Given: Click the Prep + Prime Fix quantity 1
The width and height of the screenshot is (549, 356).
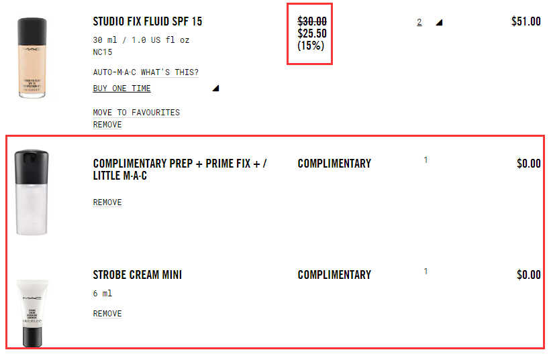Looking at the screenshot, I should tap(426, 160).
